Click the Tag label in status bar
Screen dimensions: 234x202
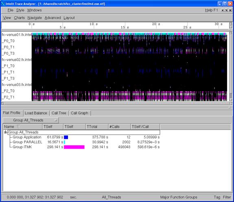217,197
